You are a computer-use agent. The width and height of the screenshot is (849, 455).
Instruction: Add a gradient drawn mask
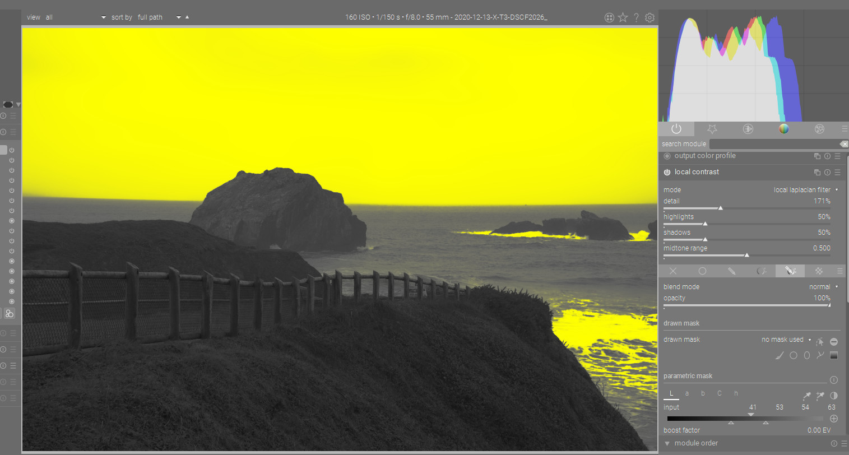tap(834, 355)
